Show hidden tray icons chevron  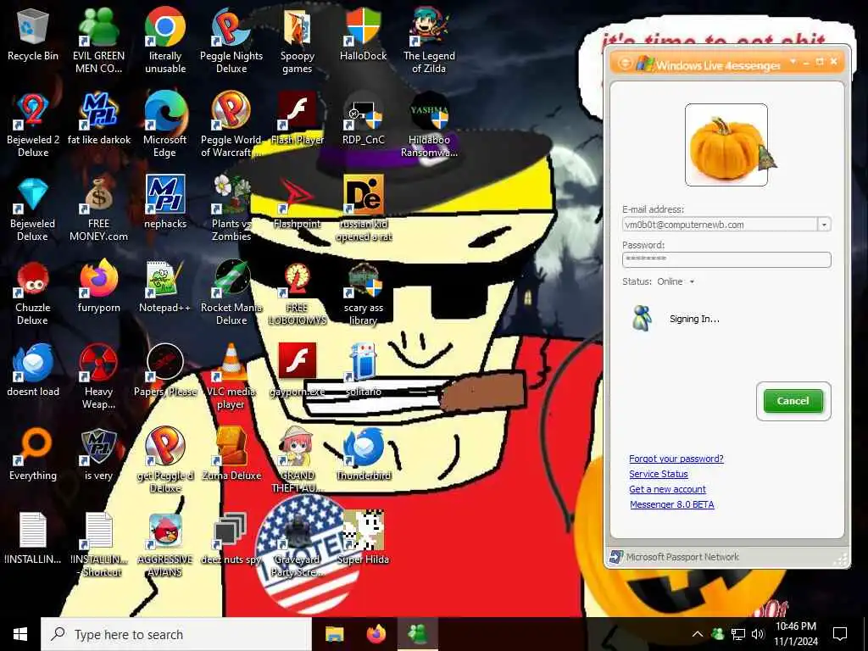click(x=698, y=634)
